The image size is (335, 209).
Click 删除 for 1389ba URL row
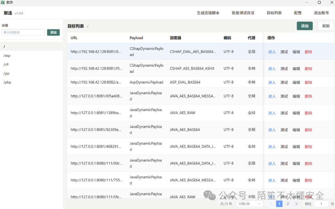pos(308,113)
